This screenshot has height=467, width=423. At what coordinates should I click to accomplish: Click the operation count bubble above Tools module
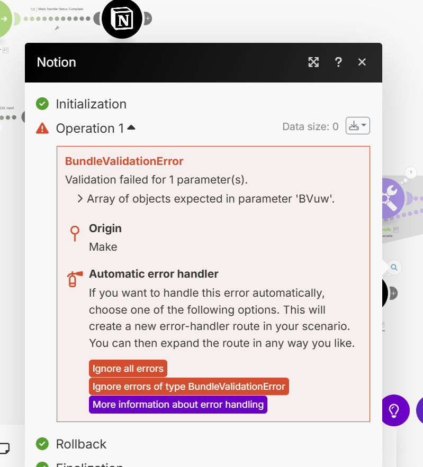pyautogui.click(x=411, y=172)
